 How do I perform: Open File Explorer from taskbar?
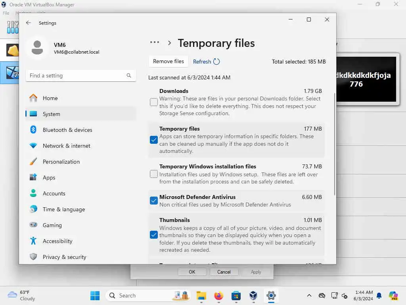(201, 295)
